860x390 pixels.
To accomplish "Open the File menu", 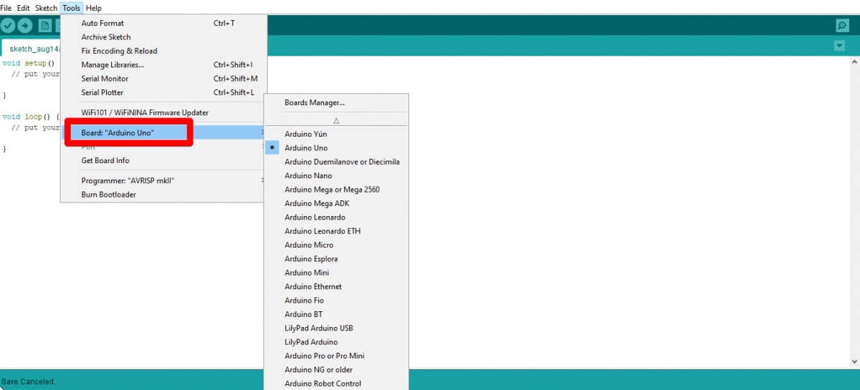I will [6, 8].
